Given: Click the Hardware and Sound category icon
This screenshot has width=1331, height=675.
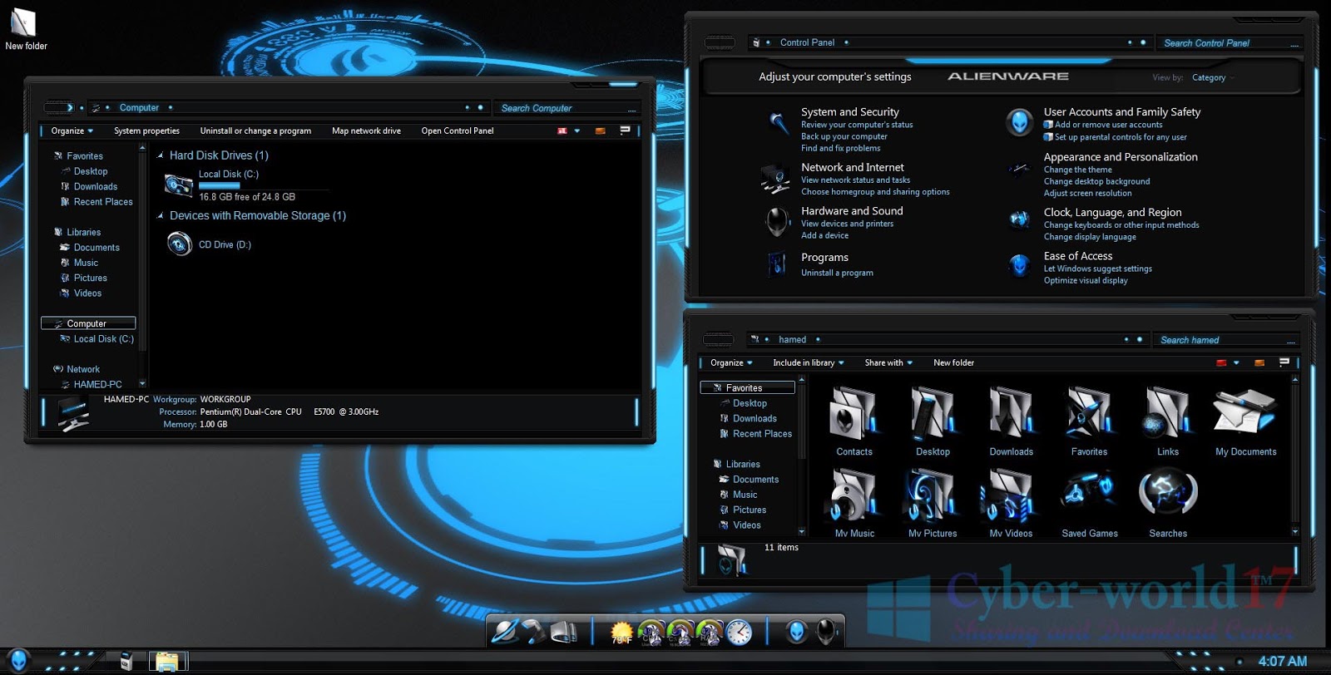Looking at the screenshot, I should (x=777, y=221).
